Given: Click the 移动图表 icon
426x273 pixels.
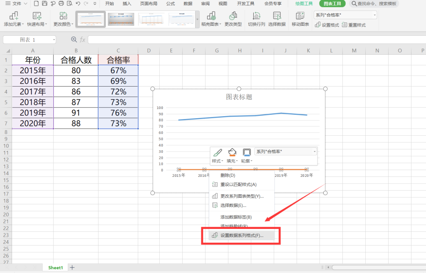Looking at the screenshot, I should pyautogui.click(x=300, y=19).
